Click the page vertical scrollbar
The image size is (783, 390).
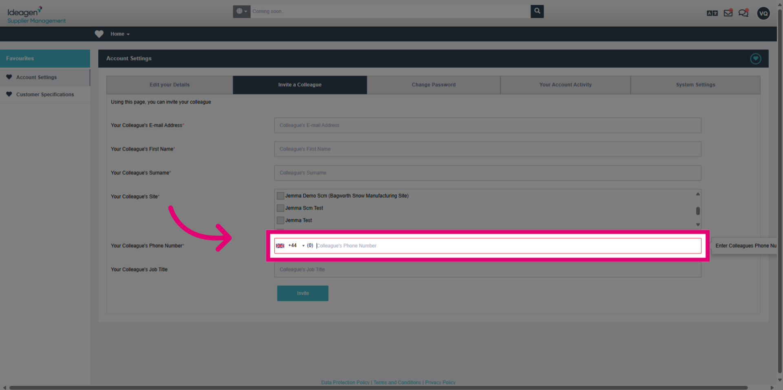click(x=780, y=192)
